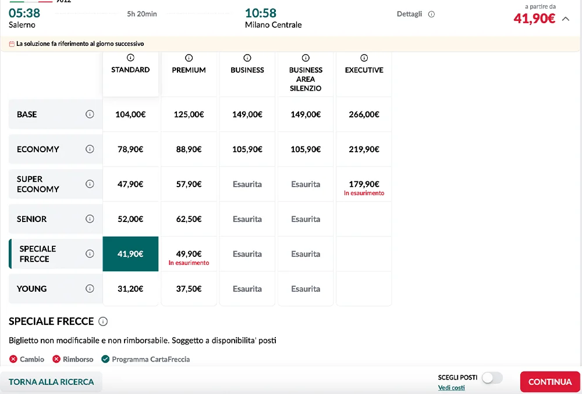Open info icon beside SUPER ECONOMY
This screenshot has width=582, height=394.
point(90,184)
